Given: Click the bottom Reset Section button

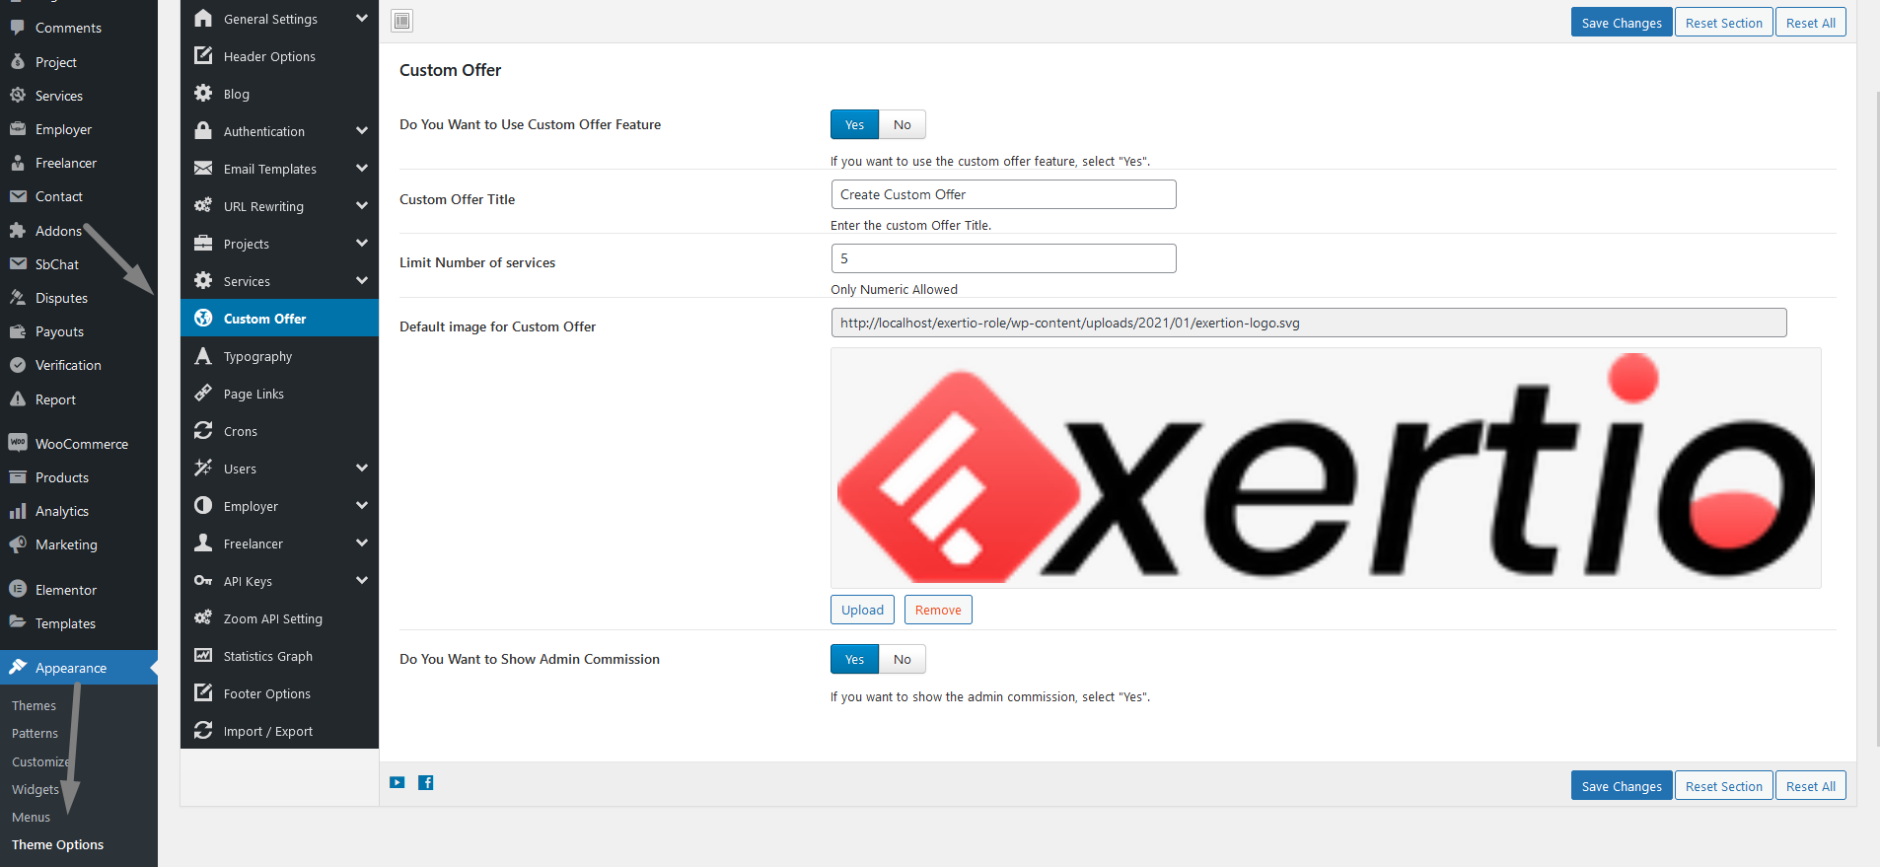Looking at the screenshot, I should (x=1723, y=786).
